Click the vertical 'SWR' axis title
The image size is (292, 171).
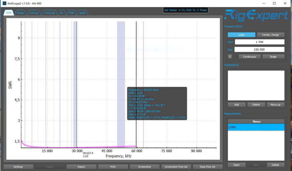pyautogui.click(x=10, y=85)
